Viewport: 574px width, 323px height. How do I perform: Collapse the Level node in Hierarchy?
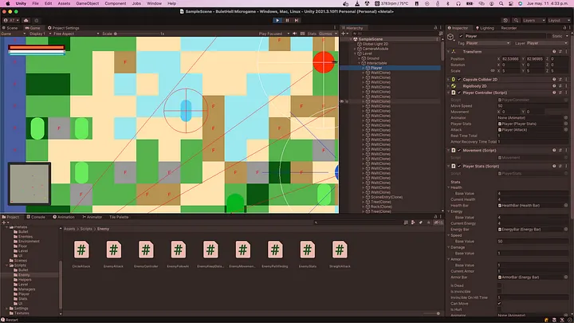355,53
